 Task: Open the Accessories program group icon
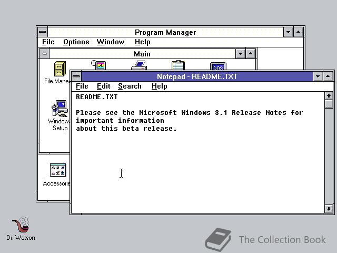[58, 170]
